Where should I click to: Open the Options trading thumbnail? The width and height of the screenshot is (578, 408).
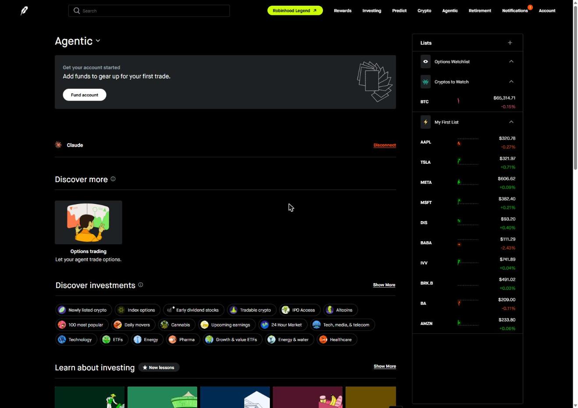pos(89,222)
